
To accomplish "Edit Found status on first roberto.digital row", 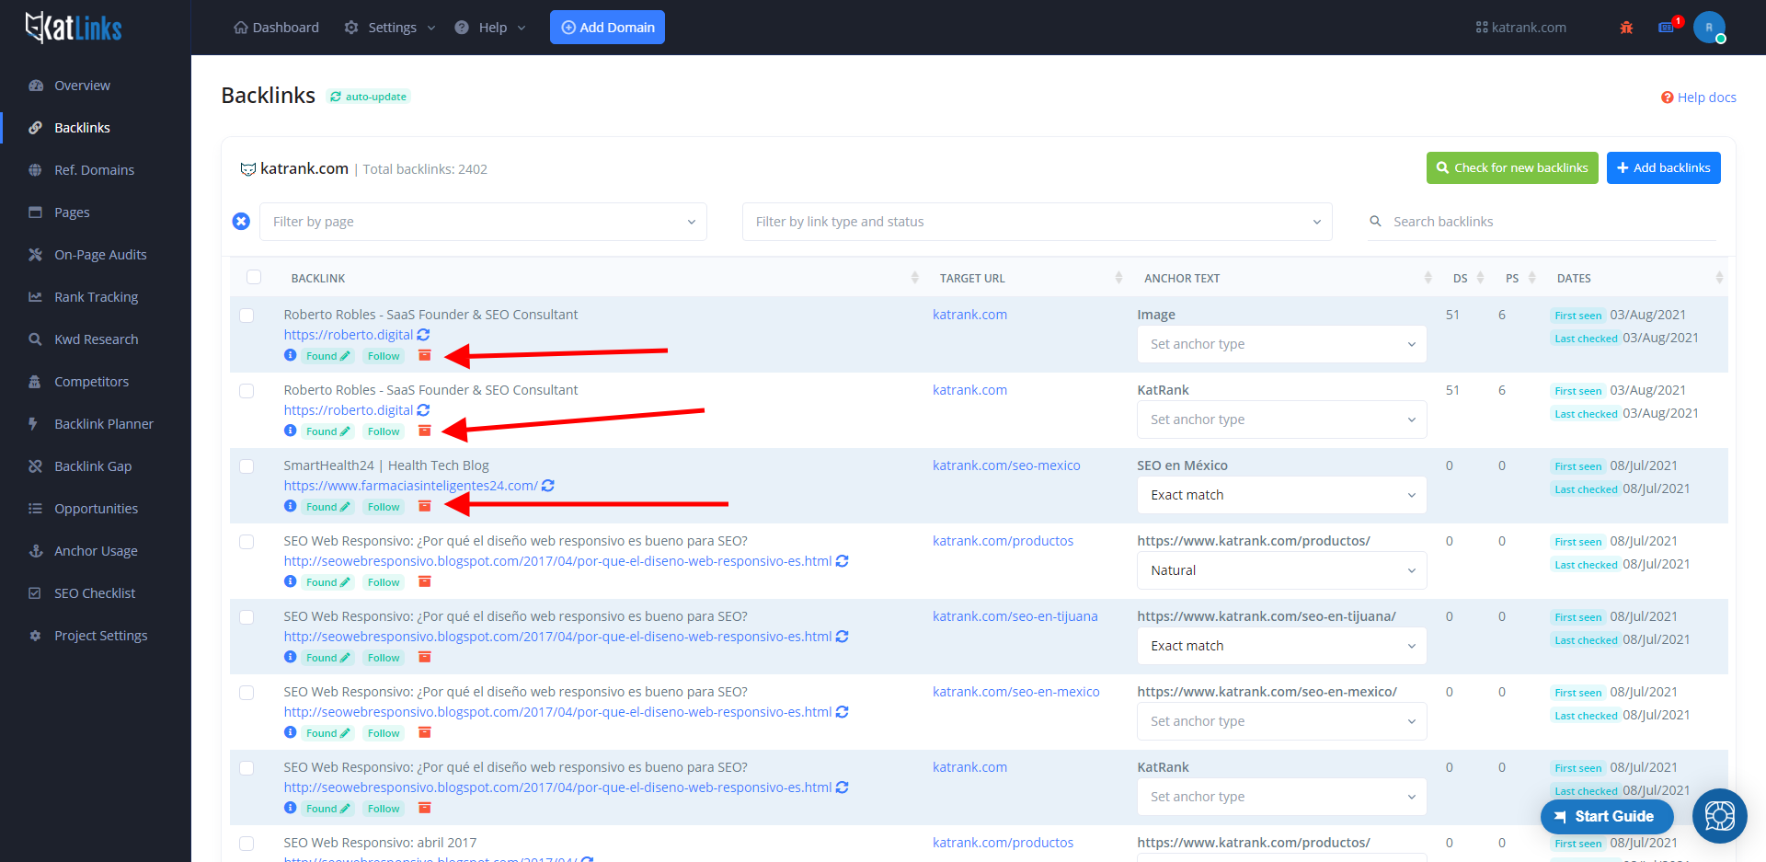I will 327,356.
